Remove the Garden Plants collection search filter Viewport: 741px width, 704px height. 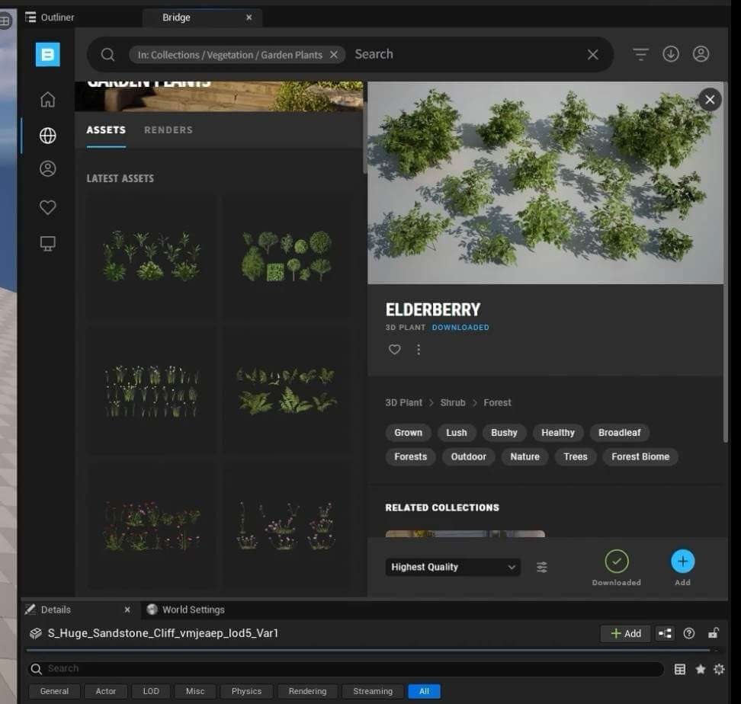click(334, 55)
